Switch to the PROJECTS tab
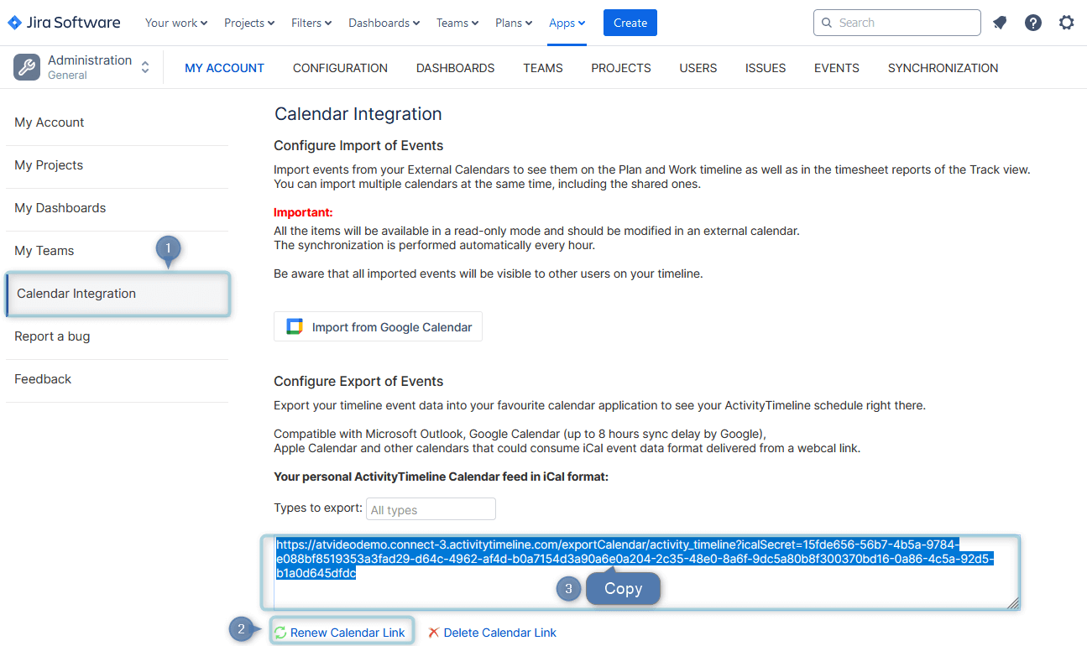The height and width of the screenshot is (646, 1087). click(621, 68)
